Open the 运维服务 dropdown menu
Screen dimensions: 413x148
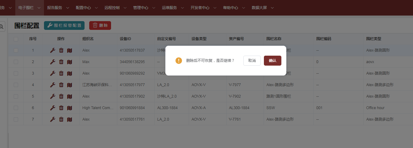click(x=173, y=8)
